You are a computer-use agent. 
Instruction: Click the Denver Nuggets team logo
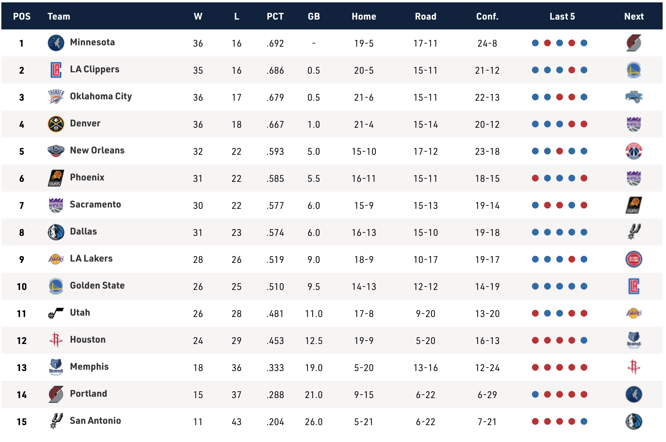click(56, 124)
